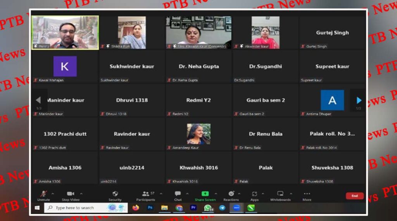This screenshot has height=221, width=397.
Task: Select Dr.Sugandhi participant tile
Action: tap(266, 66)
